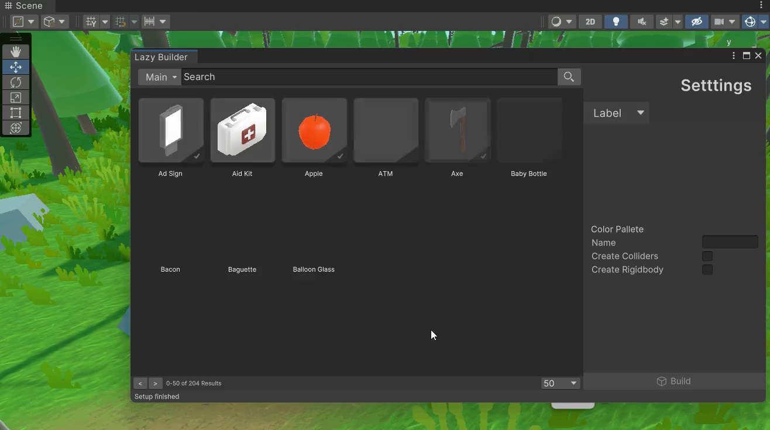The width and height of the screenshot is (770, 430).
Task: Open shading mode dropdown arrow
Action: click(x=569, y=22)
